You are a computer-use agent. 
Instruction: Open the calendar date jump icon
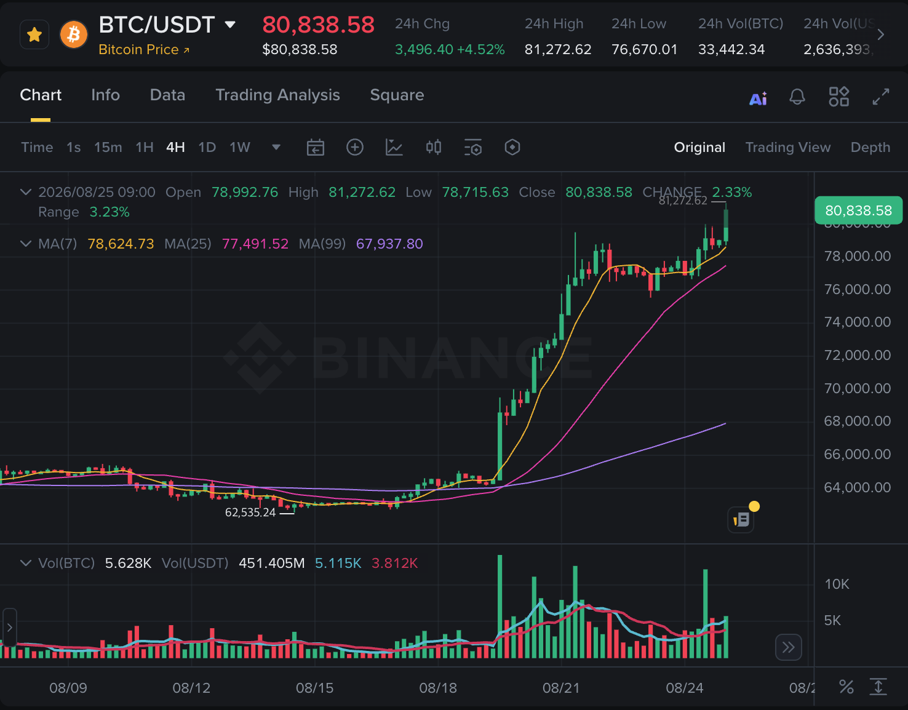[x=316, y=148]
